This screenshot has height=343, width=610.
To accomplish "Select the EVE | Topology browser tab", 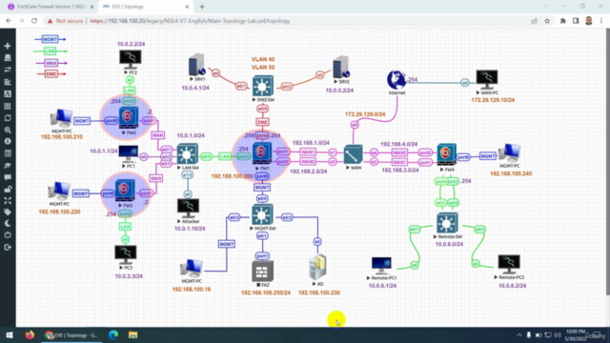I will (145, 7).
